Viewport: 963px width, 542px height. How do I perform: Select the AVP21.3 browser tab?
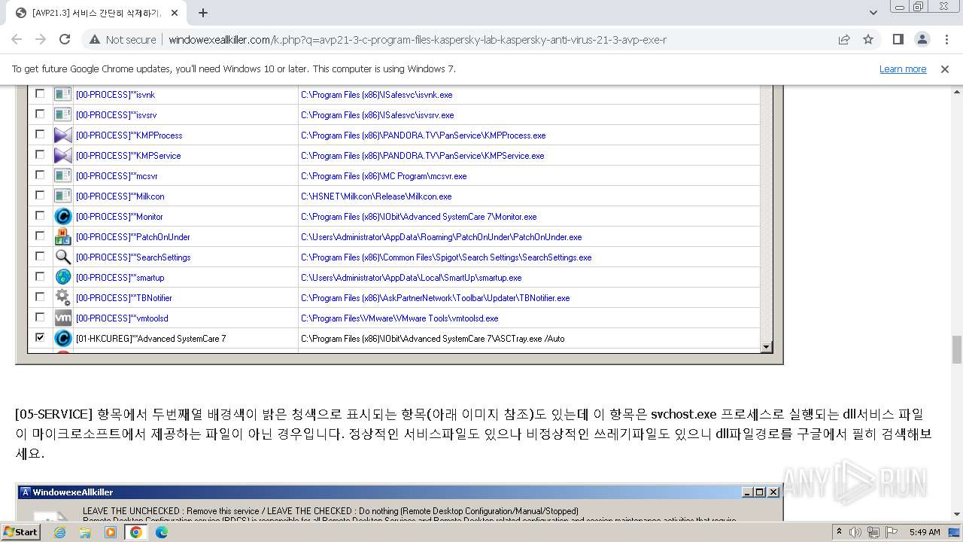[94, 13]
